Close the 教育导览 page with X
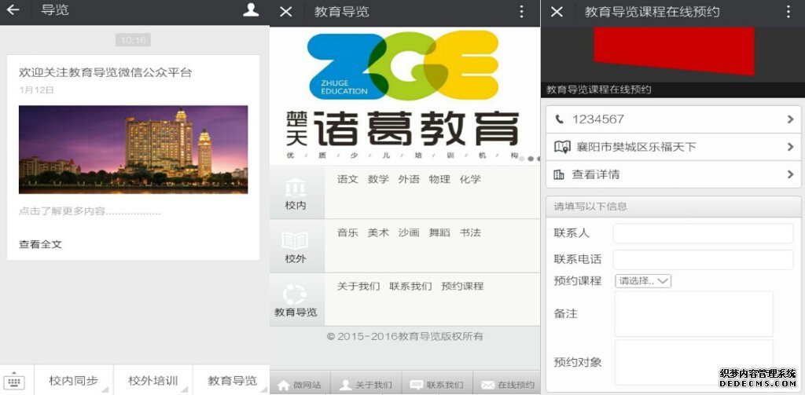The image size is (805, 395). pos(286,11)
